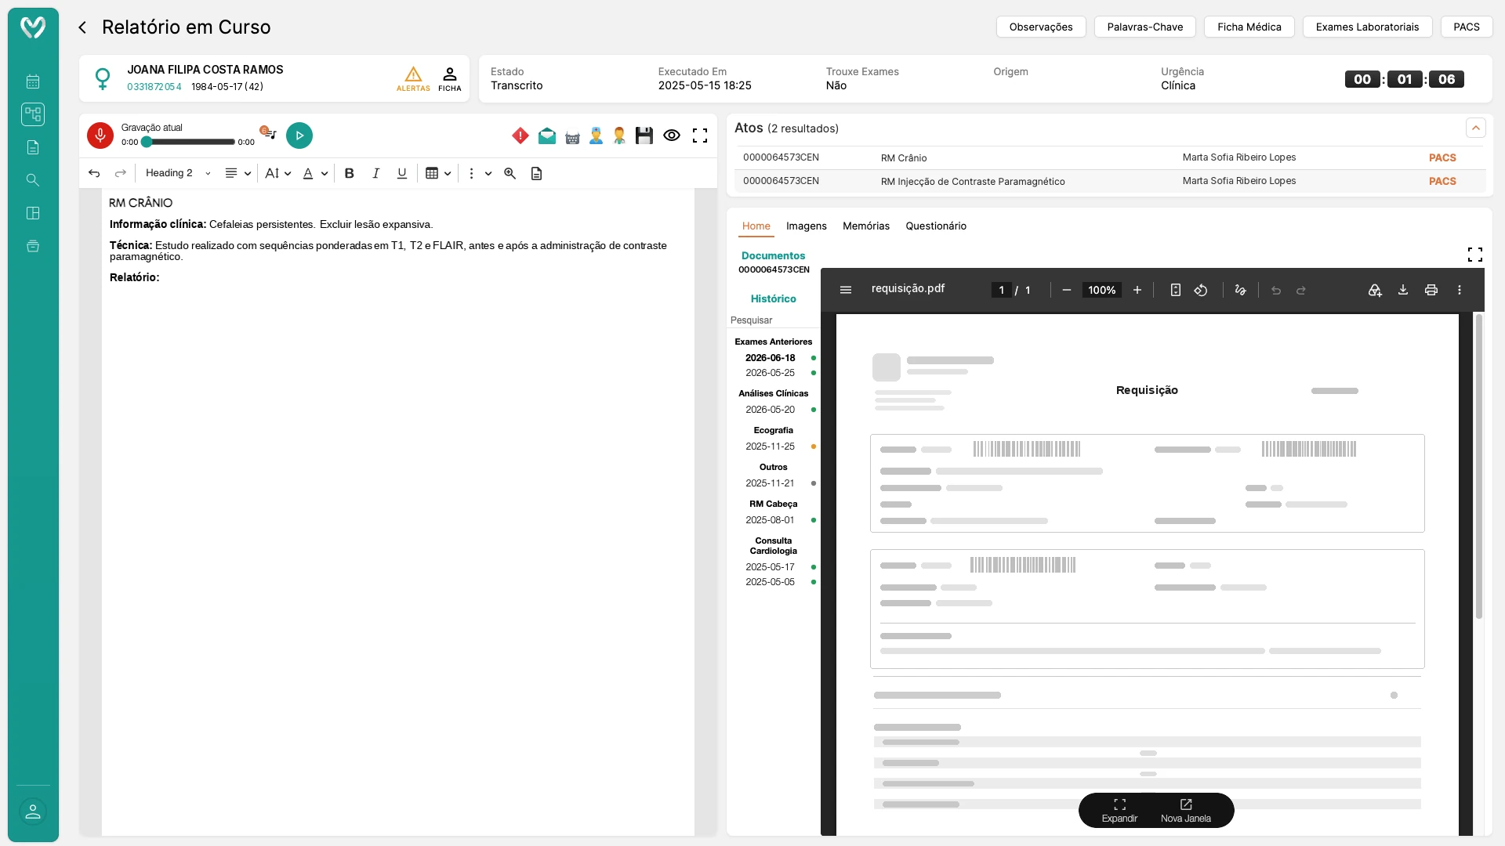Undo the last edit in the editor

click(94, 173)
